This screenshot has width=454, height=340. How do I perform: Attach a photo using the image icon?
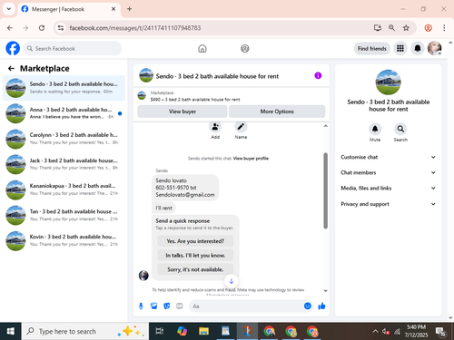click(154, 306)
